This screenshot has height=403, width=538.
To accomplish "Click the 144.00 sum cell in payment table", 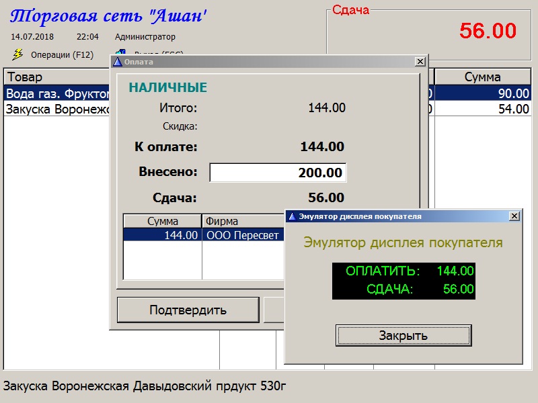I will point(163,235).
